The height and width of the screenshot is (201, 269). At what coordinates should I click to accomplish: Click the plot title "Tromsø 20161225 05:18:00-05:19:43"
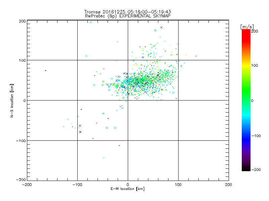click(127, 12)
